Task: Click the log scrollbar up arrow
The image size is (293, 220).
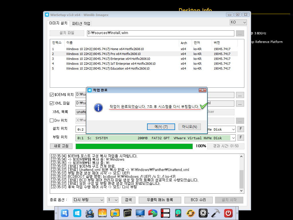Action: click(x=241, y=156)
